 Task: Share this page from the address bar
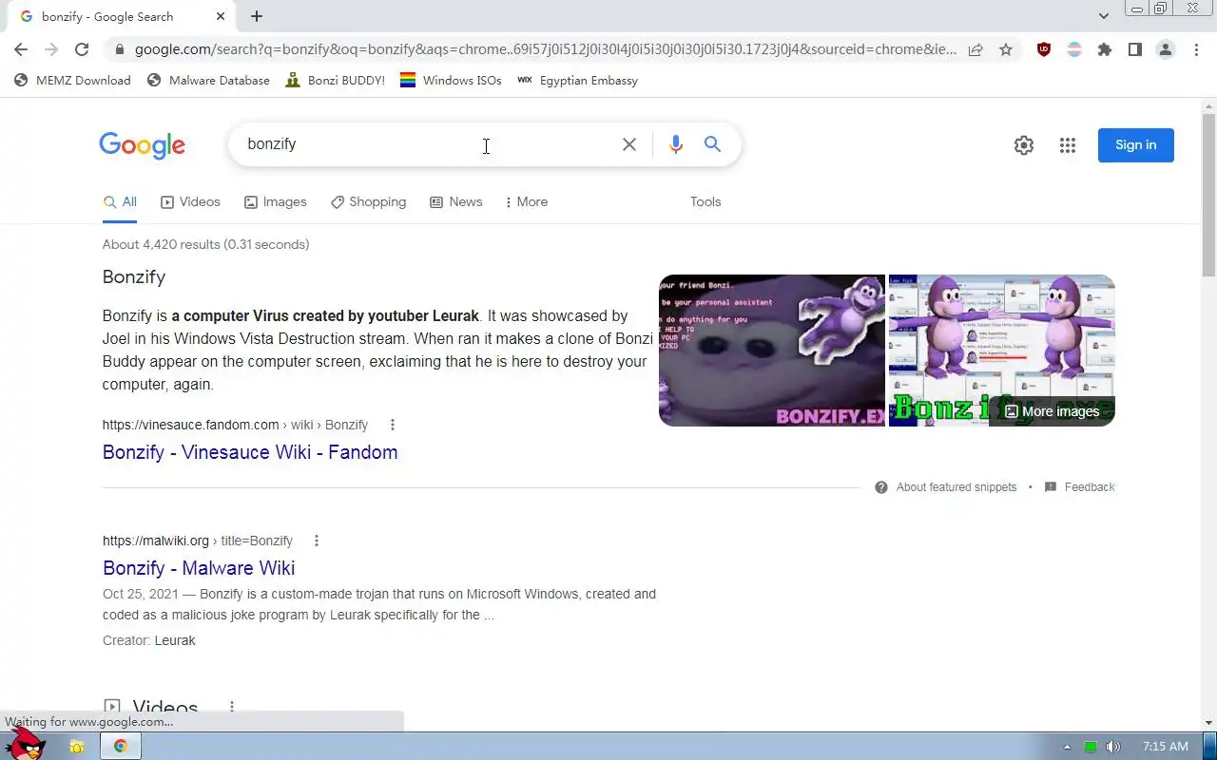[x=976, y=49]
